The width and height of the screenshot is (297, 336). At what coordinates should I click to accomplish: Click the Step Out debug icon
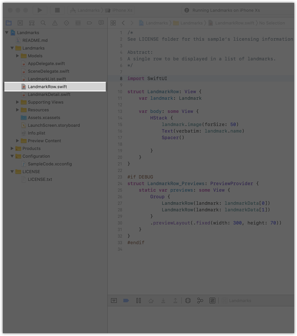(175, 300)
